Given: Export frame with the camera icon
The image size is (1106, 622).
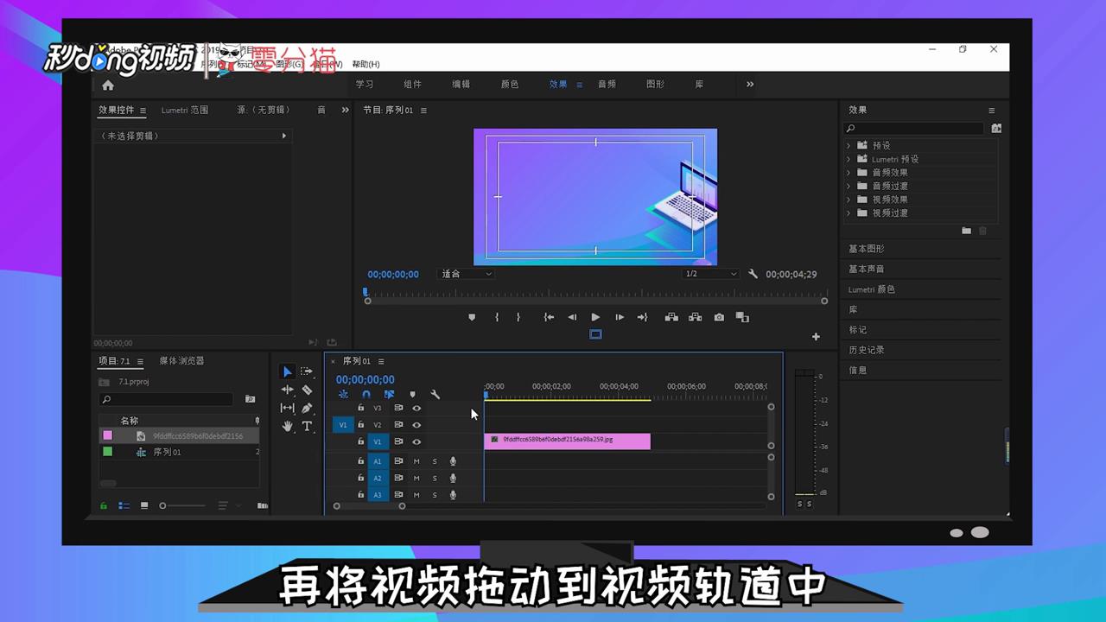Looking at the screenshot, I should coord(719,317).
